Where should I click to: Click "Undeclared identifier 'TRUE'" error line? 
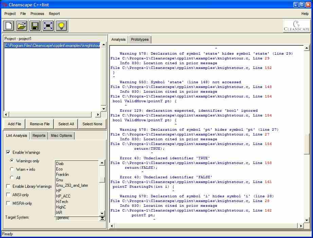coord(165,158)
